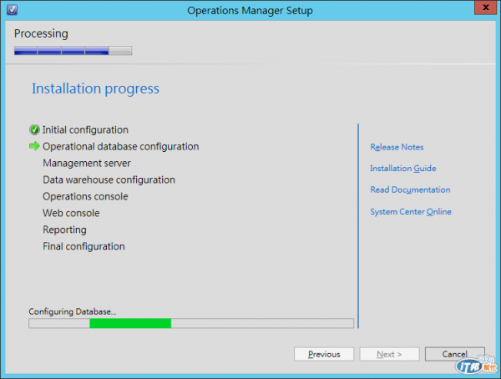501x379 pixels.
Task: Select the 'Final configuration' step text
Action: [83, 246]
